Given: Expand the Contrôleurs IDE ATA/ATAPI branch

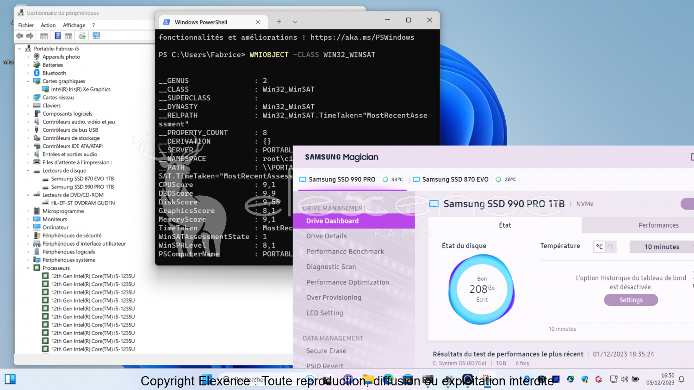Looking at the screenshot, I should 28,146.
